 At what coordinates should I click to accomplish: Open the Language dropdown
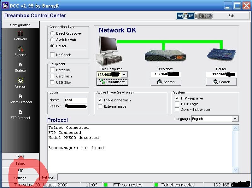pos(235,119)
